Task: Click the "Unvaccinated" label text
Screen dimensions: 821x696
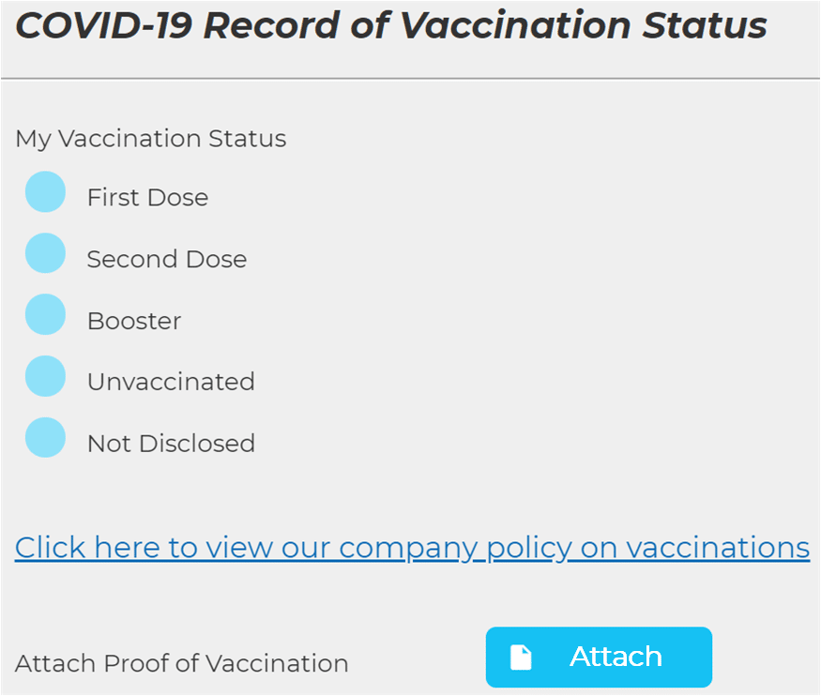Action: 170,382
